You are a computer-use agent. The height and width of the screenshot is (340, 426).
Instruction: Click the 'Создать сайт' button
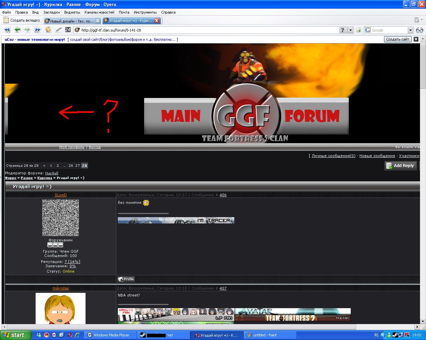point(398,39)
